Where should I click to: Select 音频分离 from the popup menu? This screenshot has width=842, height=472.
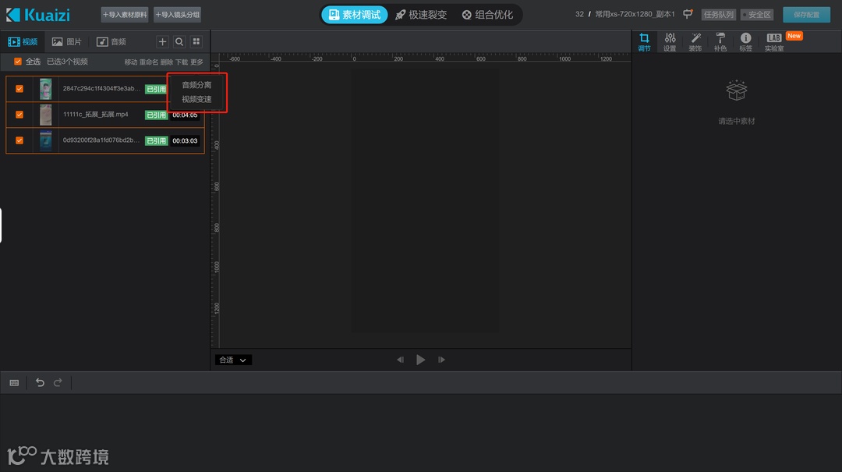pyautogui.click(x=196, y=85)
